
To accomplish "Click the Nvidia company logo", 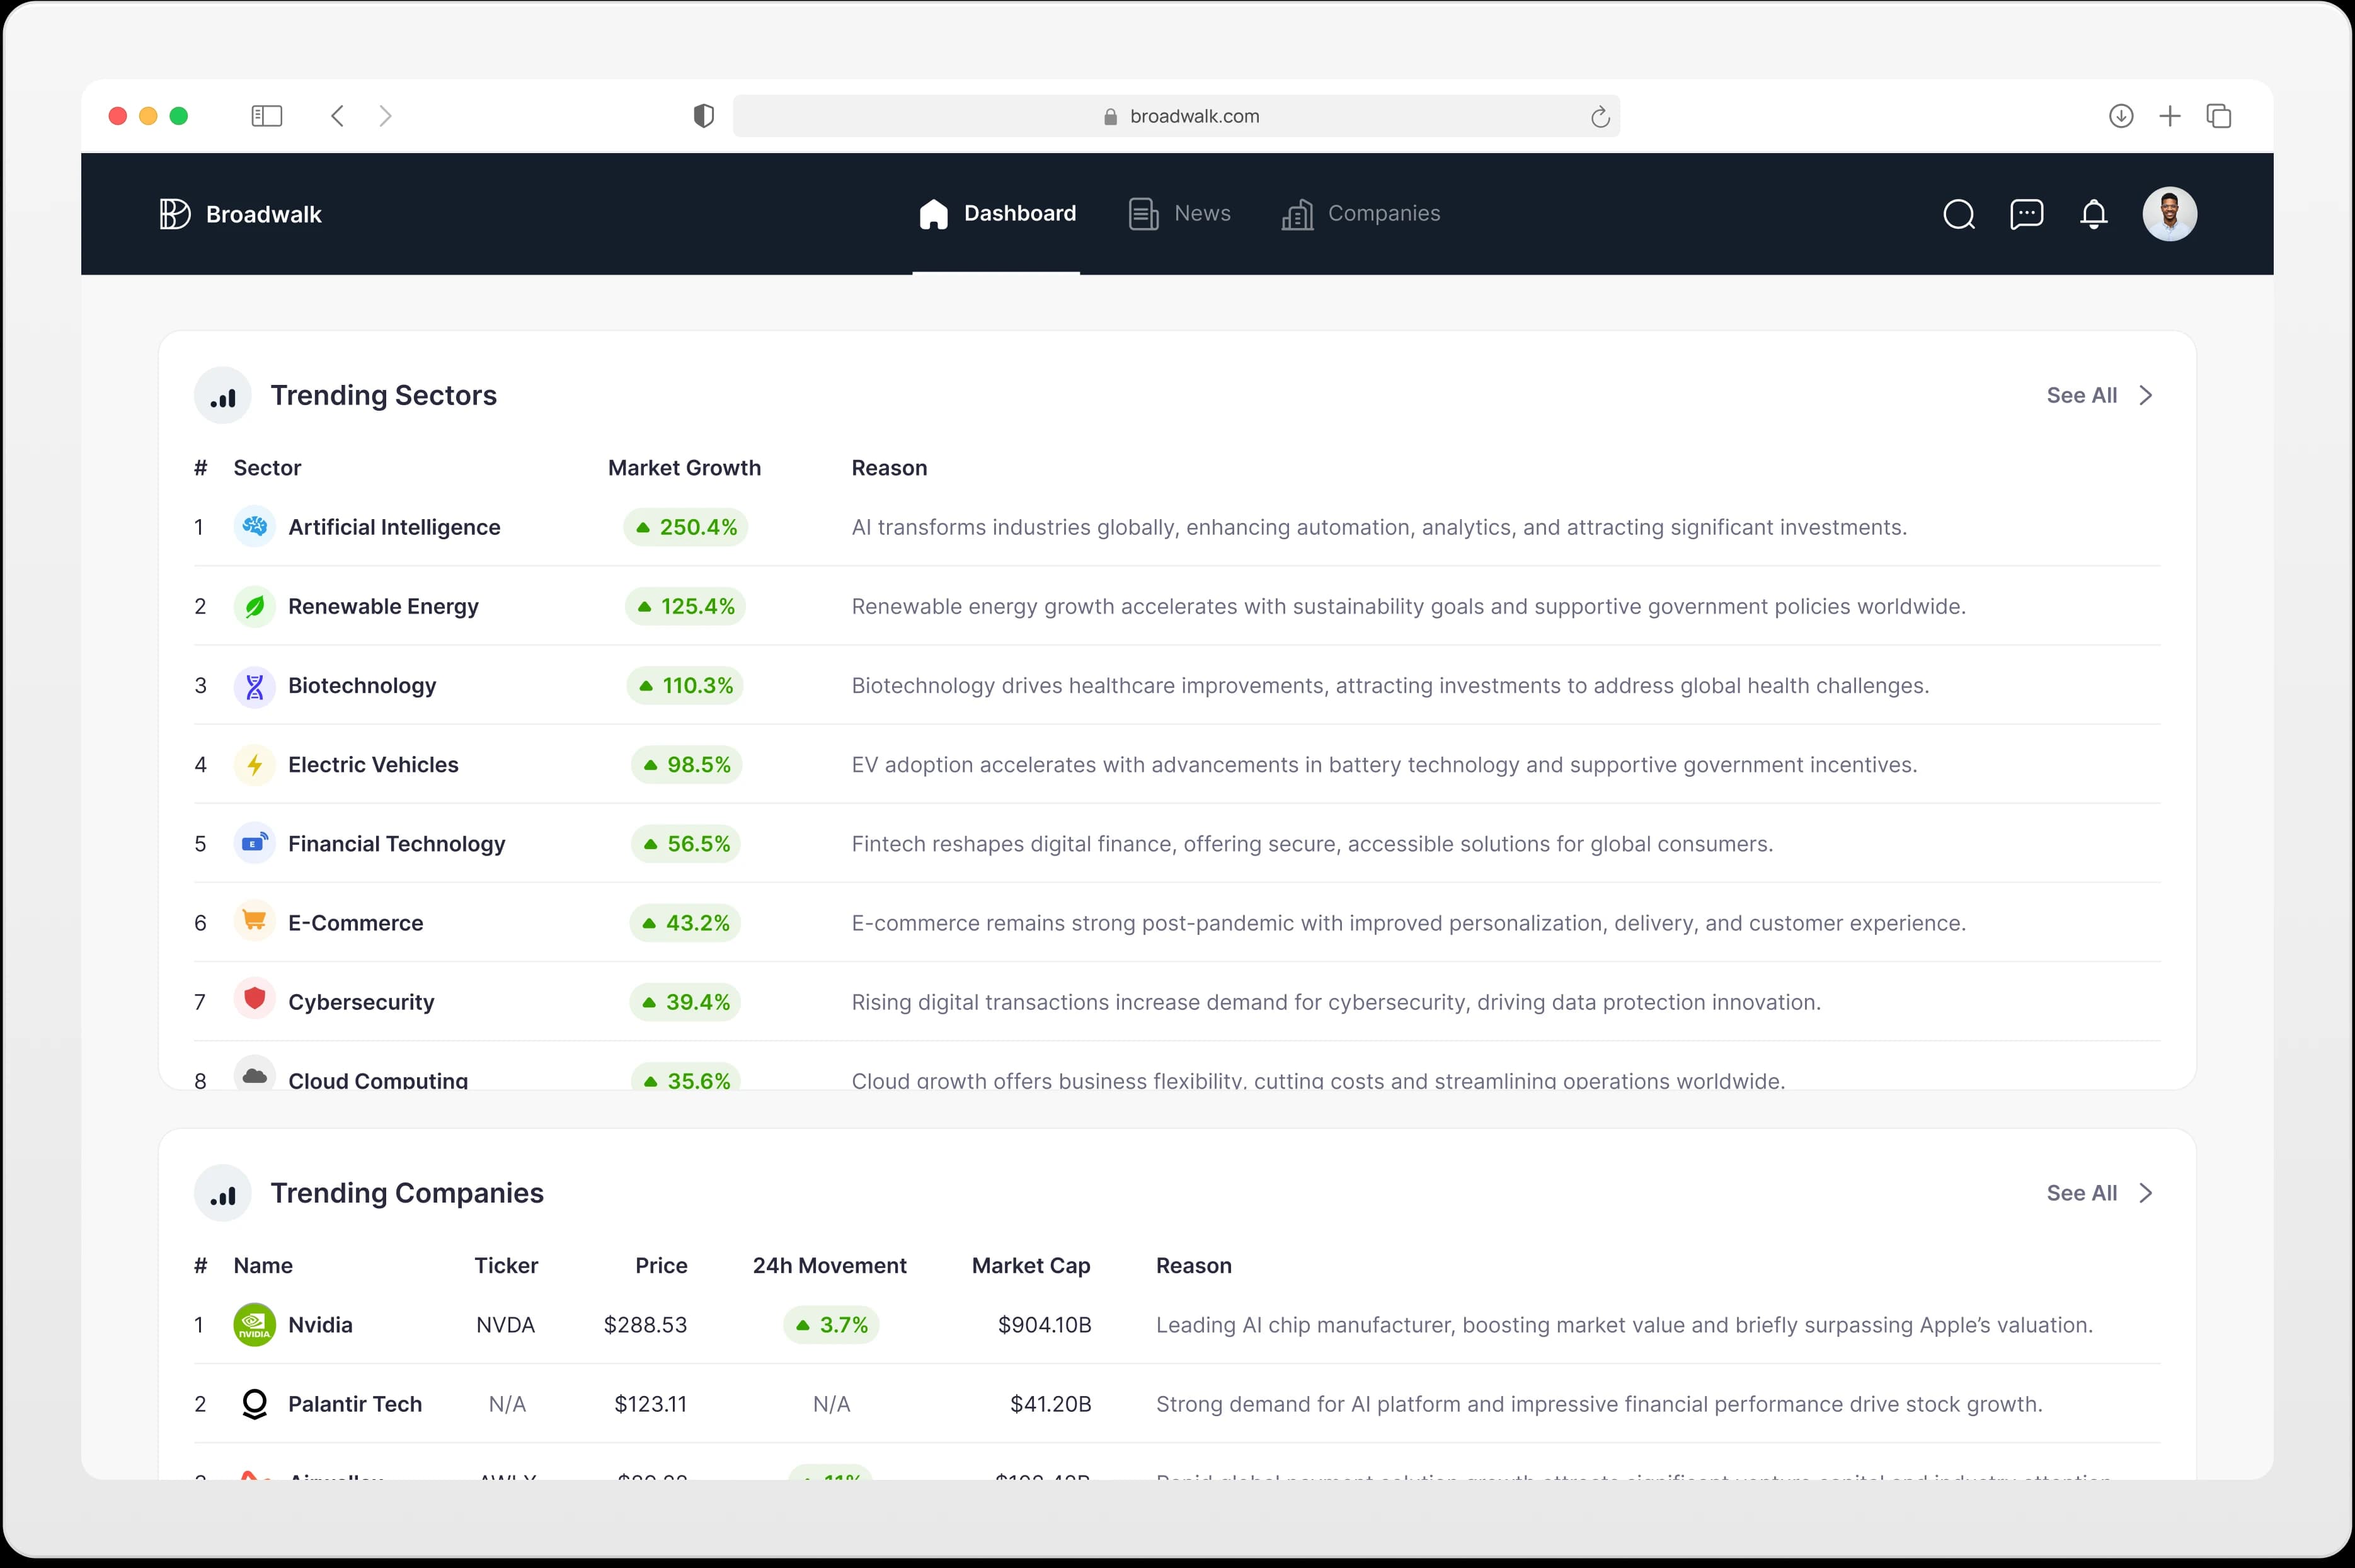I will [255, 1325].
